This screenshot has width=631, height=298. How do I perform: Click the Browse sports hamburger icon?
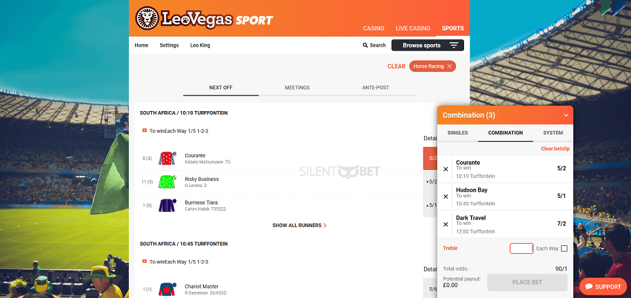coord(454,45)
